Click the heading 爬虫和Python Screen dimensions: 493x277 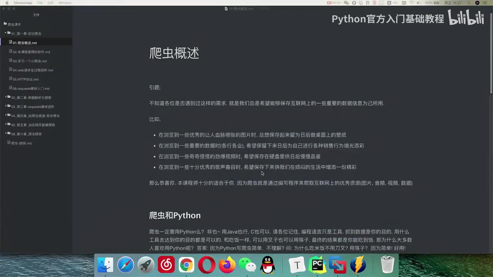pyautogui.click(x=175, y=215)
